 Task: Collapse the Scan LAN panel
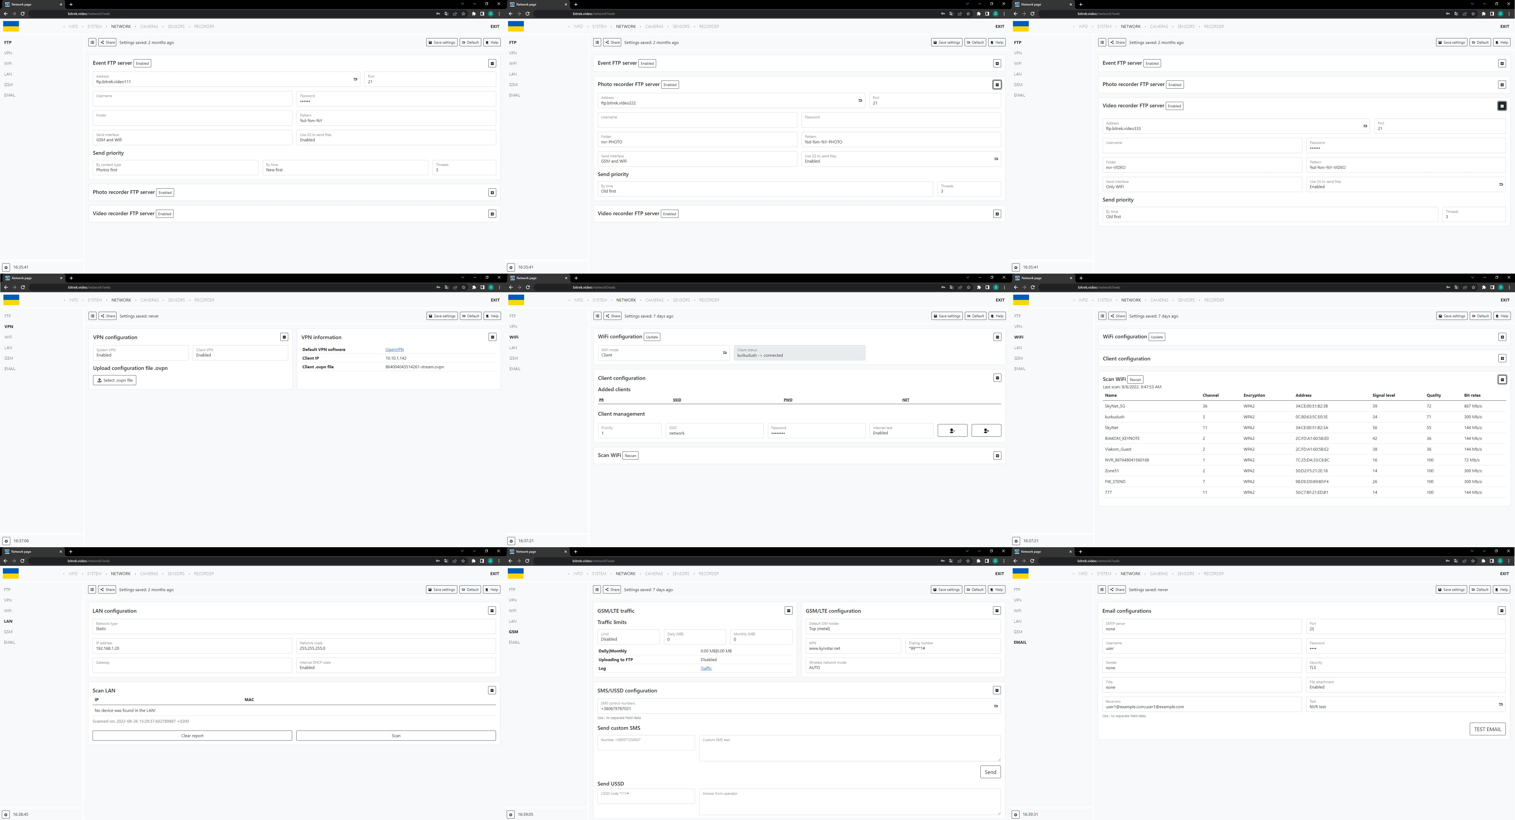[x=492, y=690]
